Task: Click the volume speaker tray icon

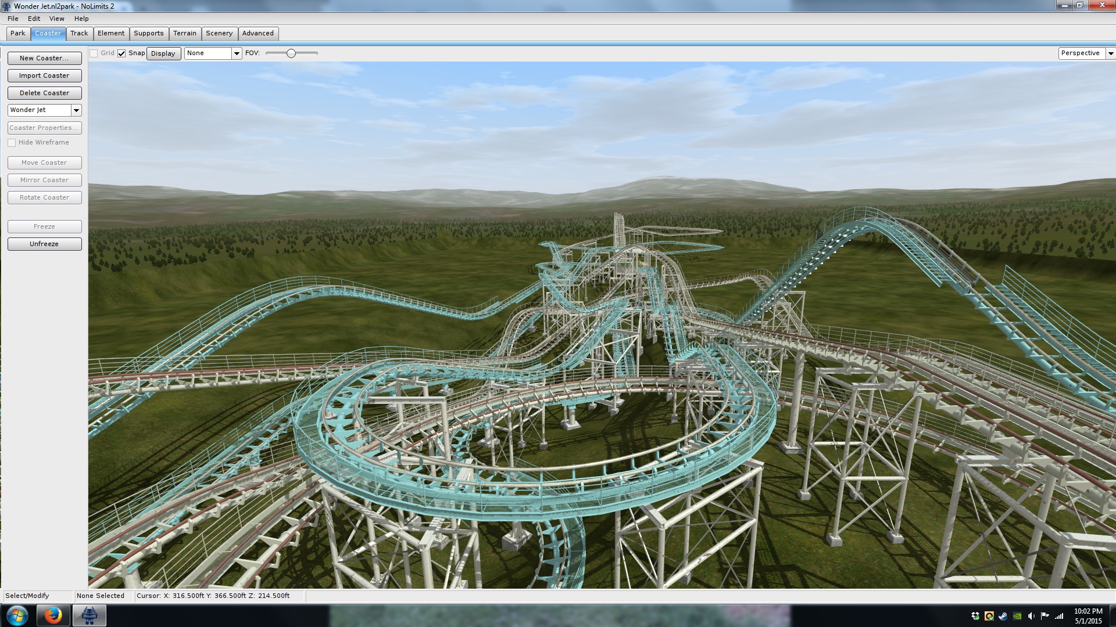Action: click(1031, 616)
